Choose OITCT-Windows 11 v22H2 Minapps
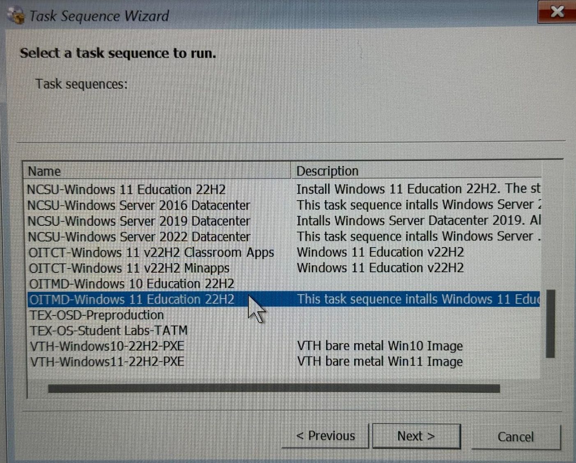Screen dimensions: 576x463 pos(129,268)
